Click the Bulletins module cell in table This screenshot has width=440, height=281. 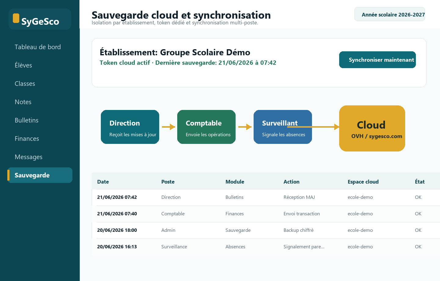[x=234, y=197]
